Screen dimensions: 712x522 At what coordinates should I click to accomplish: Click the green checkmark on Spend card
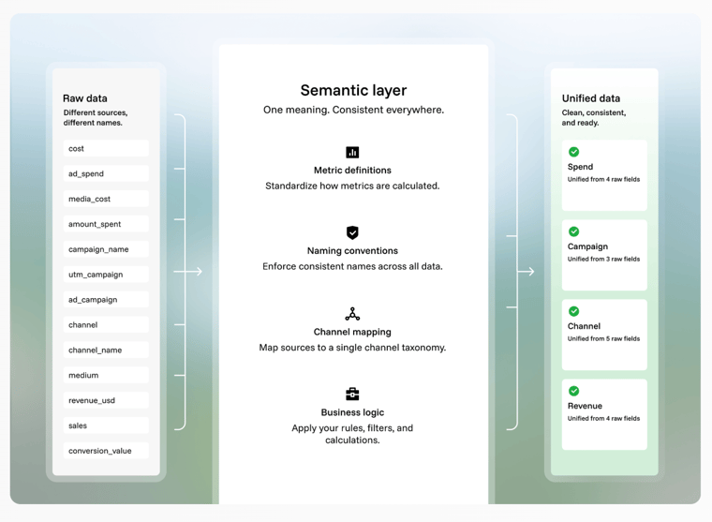point(574,152)
